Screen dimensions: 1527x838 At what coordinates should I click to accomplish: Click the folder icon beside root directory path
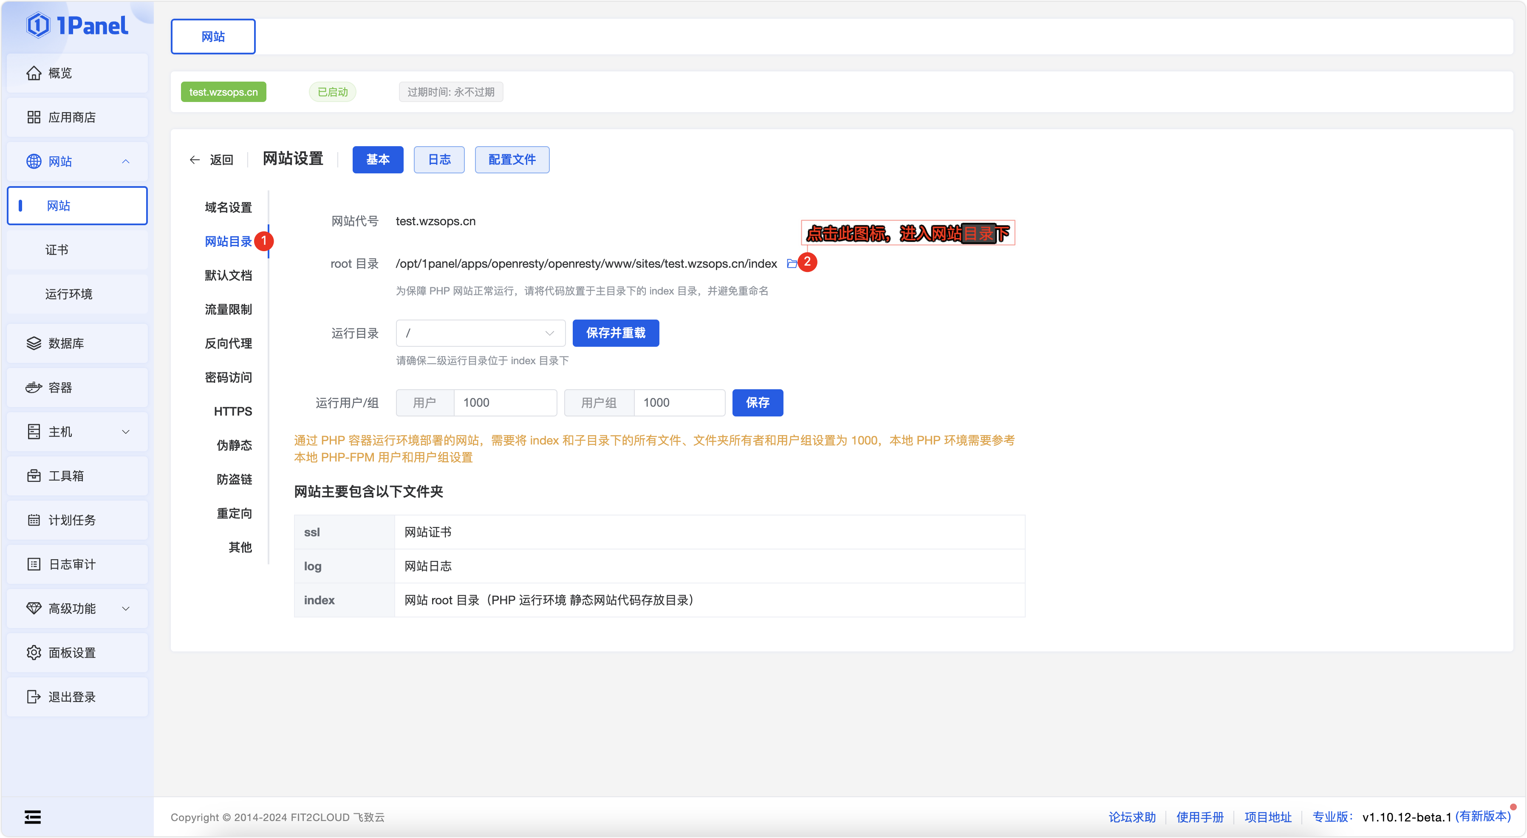click(x=792, y=263)
